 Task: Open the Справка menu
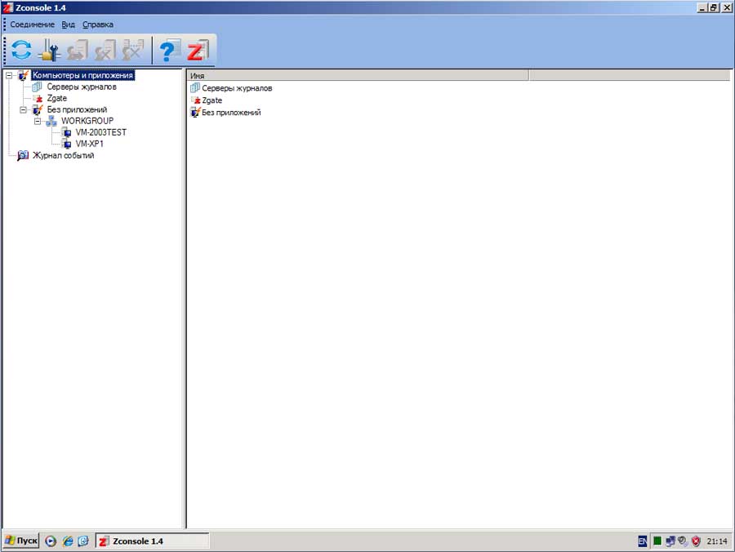point(97,24)
